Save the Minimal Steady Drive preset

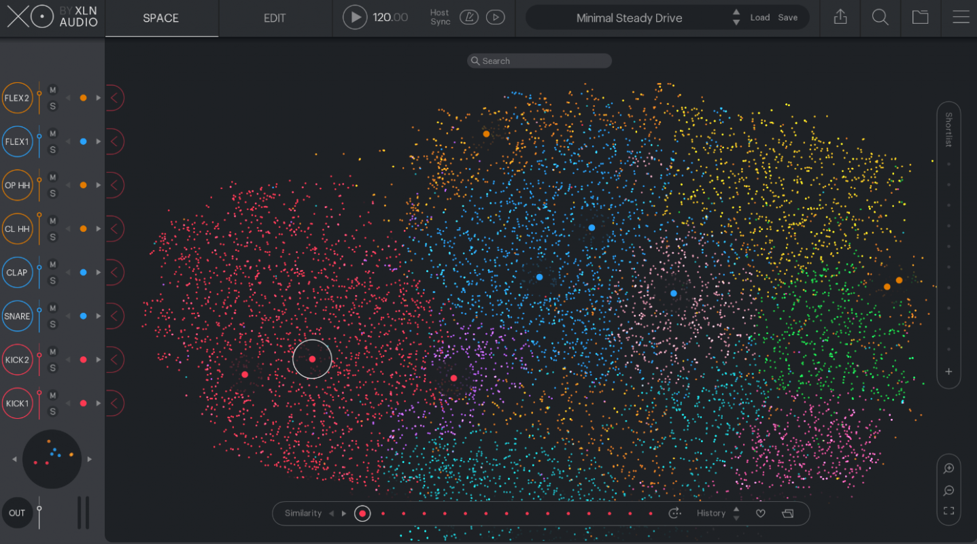tap(787, 17)
